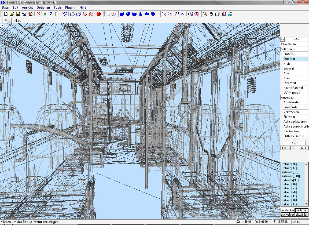Toggle the V/H screen axis mode
Viewport: 309px width, 225px height.
coord(57,14)
